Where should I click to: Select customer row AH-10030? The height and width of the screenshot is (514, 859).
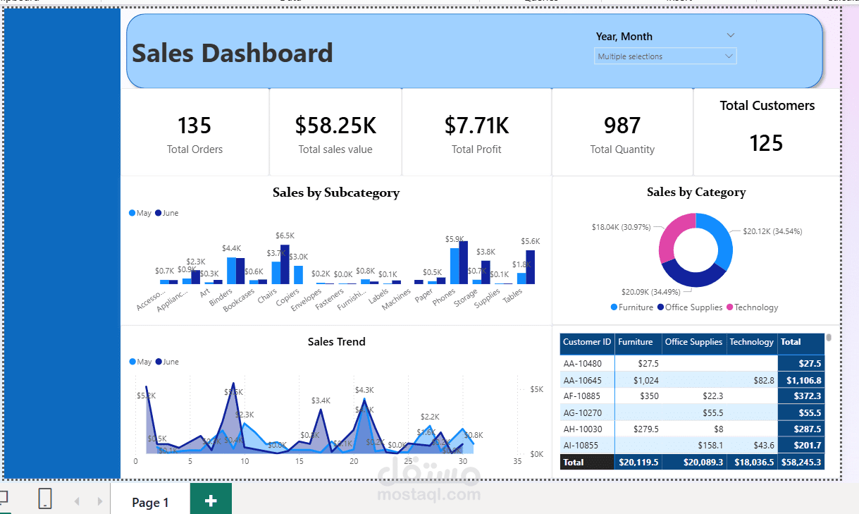pyautogui.click(x=692, y=429)
